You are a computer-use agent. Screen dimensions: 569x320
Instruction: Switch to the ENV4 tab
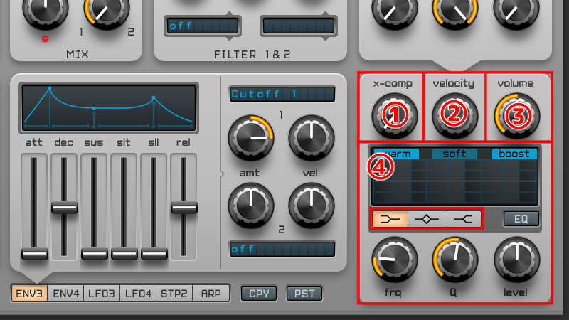click(66, 293)
